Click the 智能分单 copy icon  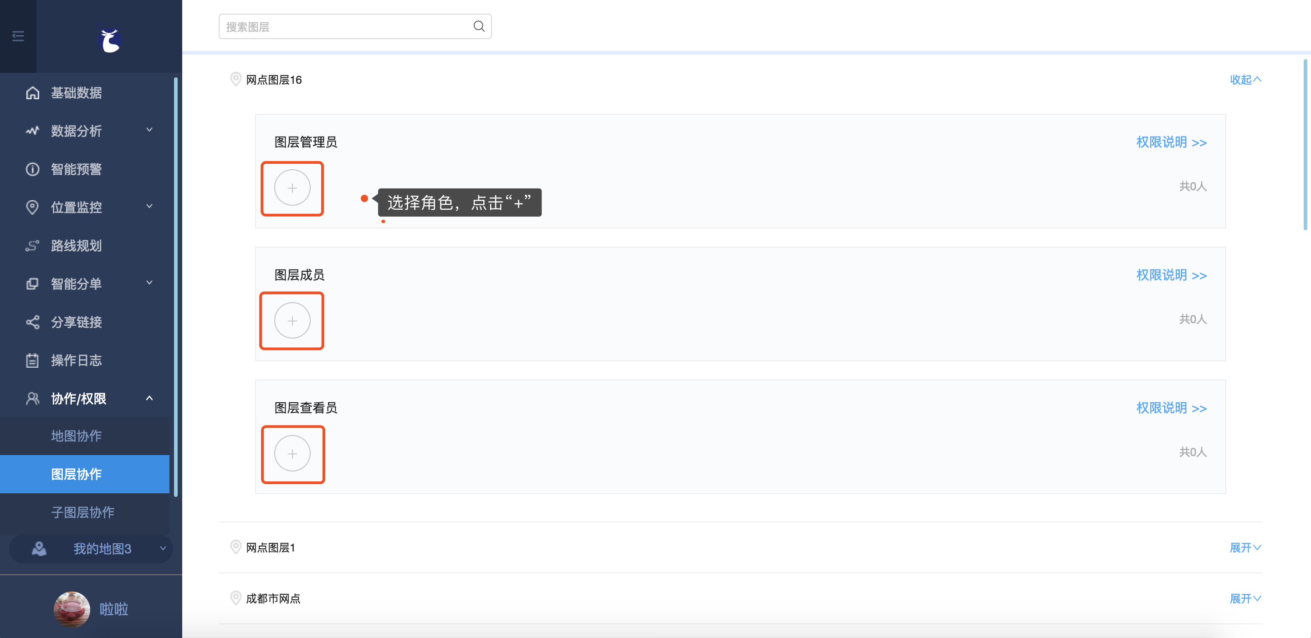tap(33, 284)
